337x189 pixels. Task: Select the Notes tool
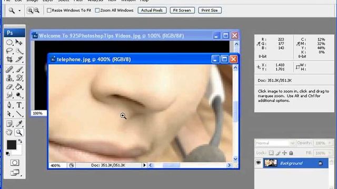tap(9, 124)
